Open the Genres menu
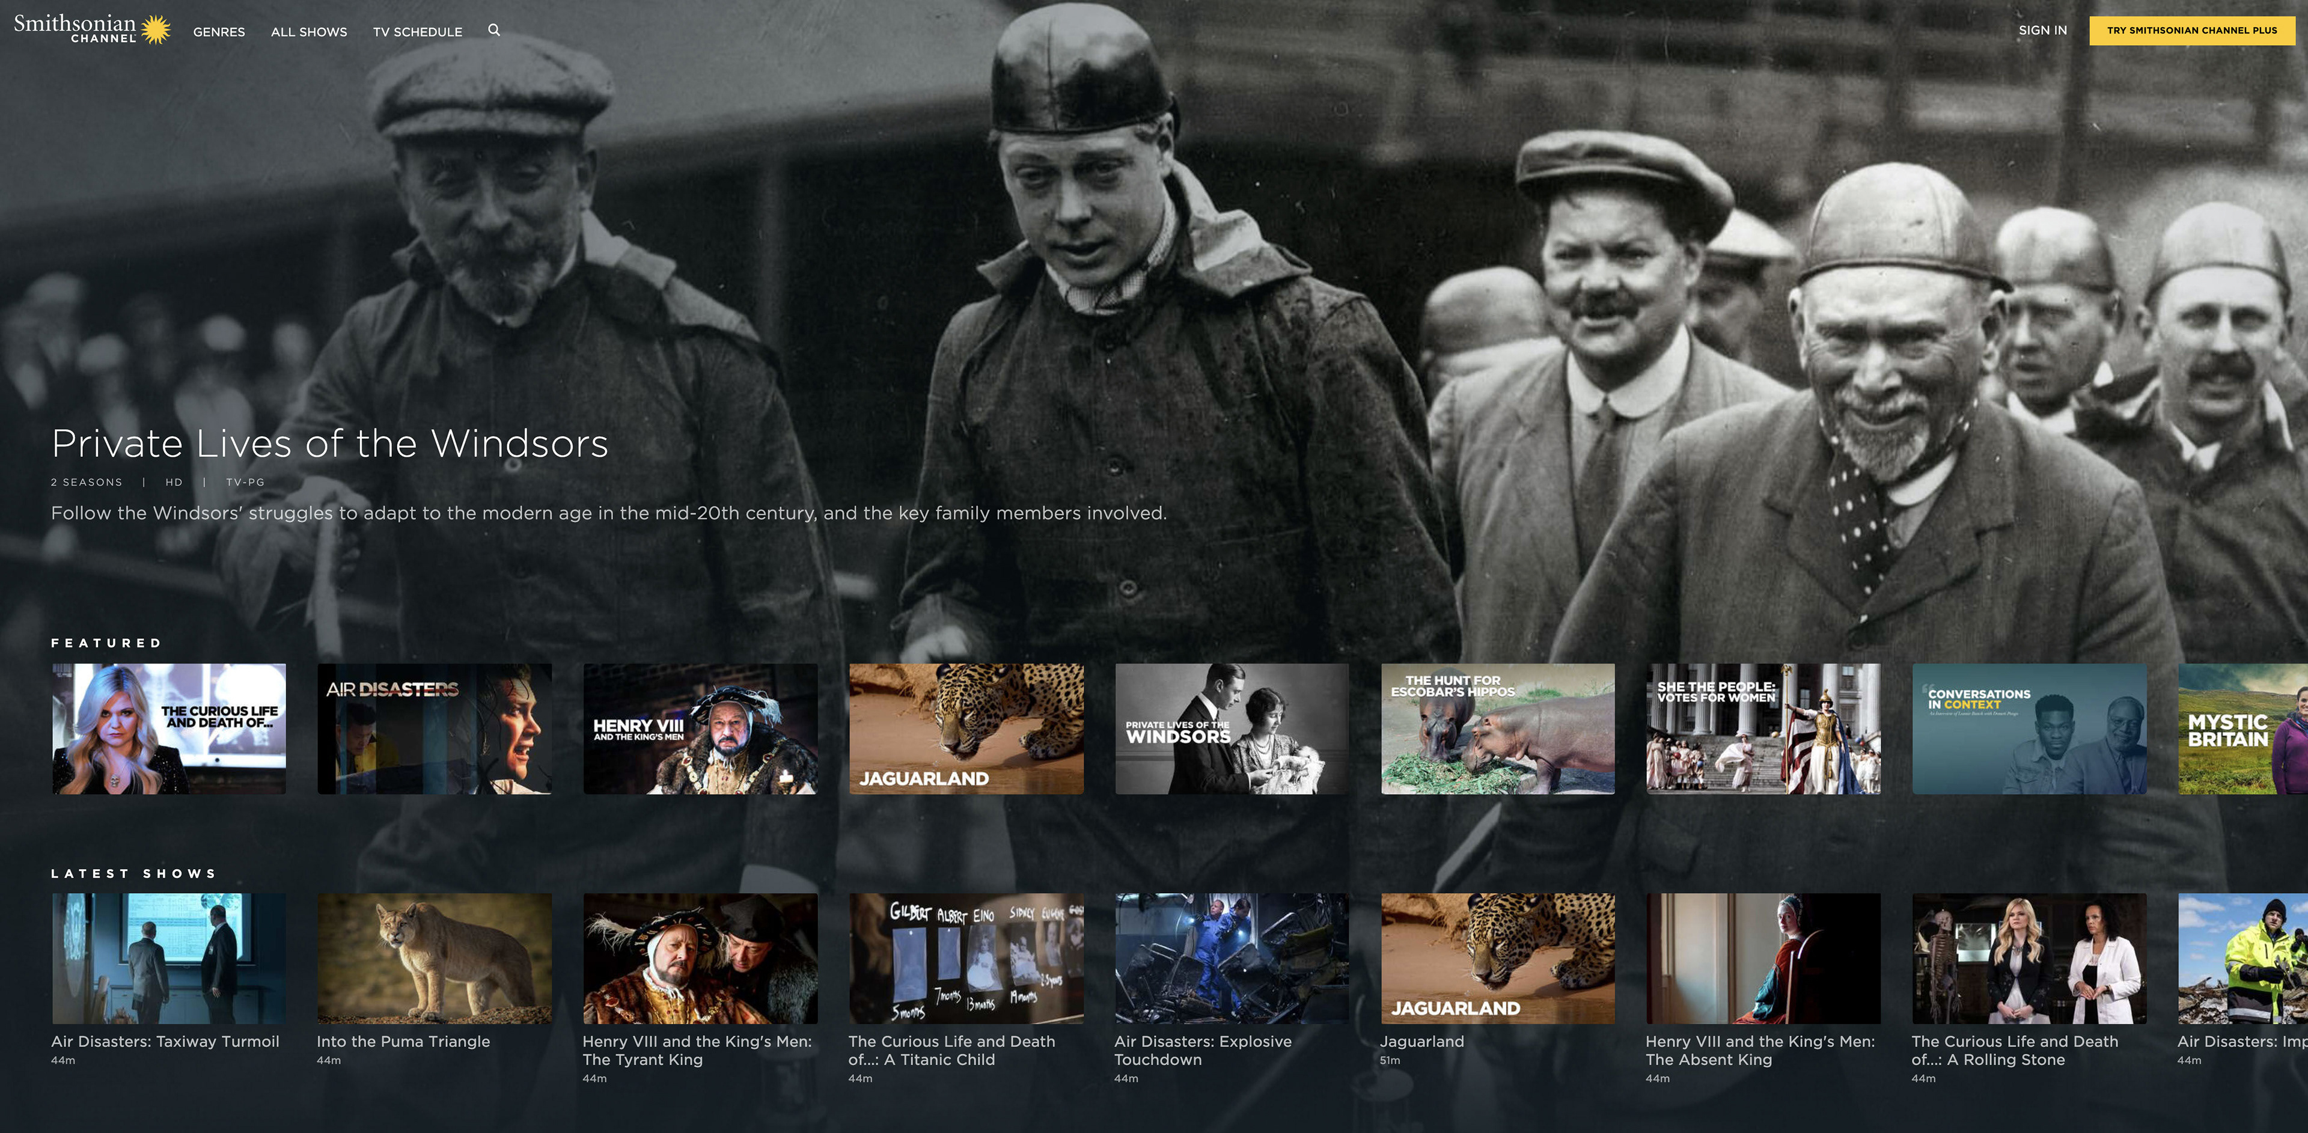2308x1133 pixels. coord(219,31)
